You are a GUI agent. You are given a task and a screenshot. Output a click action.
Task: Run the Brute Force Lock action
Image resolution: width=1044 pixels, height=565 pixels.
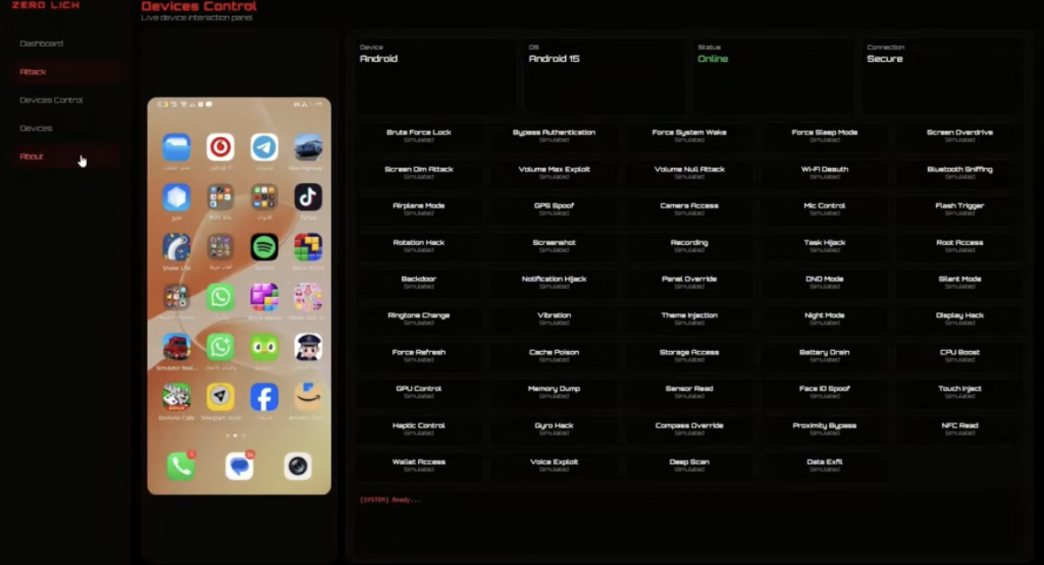point(419,135)
